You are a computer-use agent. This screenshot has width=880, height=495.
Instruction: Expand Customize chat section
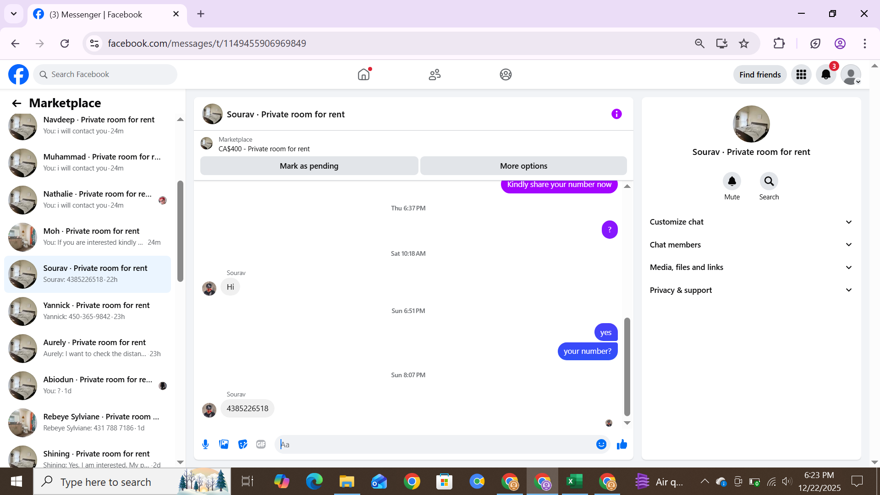(x=751, y=222)
